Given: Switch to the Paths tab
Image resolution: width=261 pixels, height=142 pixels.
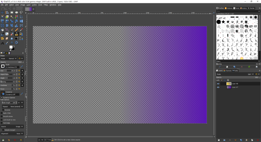Looking at the screenshot, I should pos(235,71).
